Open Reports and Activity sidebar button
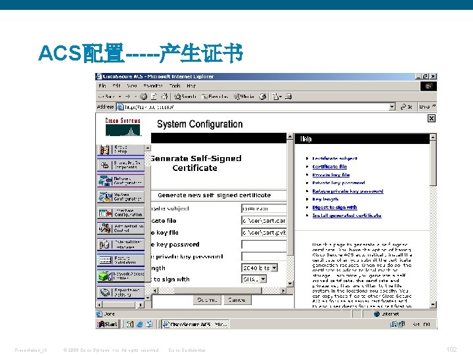 point(121,292)
